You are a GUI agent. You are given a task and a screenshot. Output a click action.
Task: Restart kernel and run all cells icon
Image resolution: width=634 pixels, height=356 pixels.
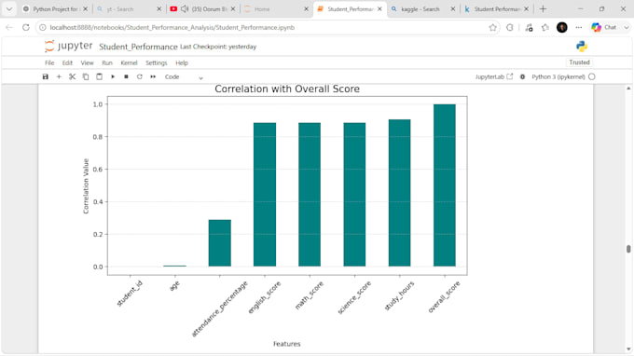[x=153, y=76]
